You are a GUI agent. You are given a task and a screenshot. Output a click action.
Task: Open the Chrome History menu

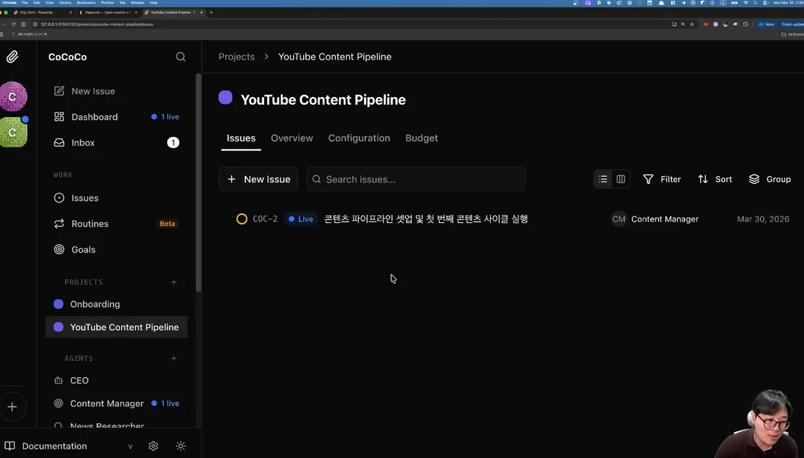click(x=65, y=3)
